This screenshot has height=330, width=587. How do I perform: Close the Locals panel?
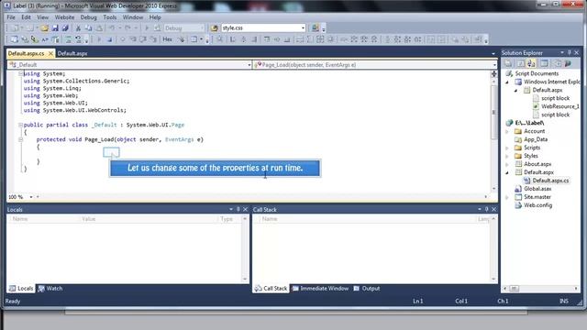(246, 210)
